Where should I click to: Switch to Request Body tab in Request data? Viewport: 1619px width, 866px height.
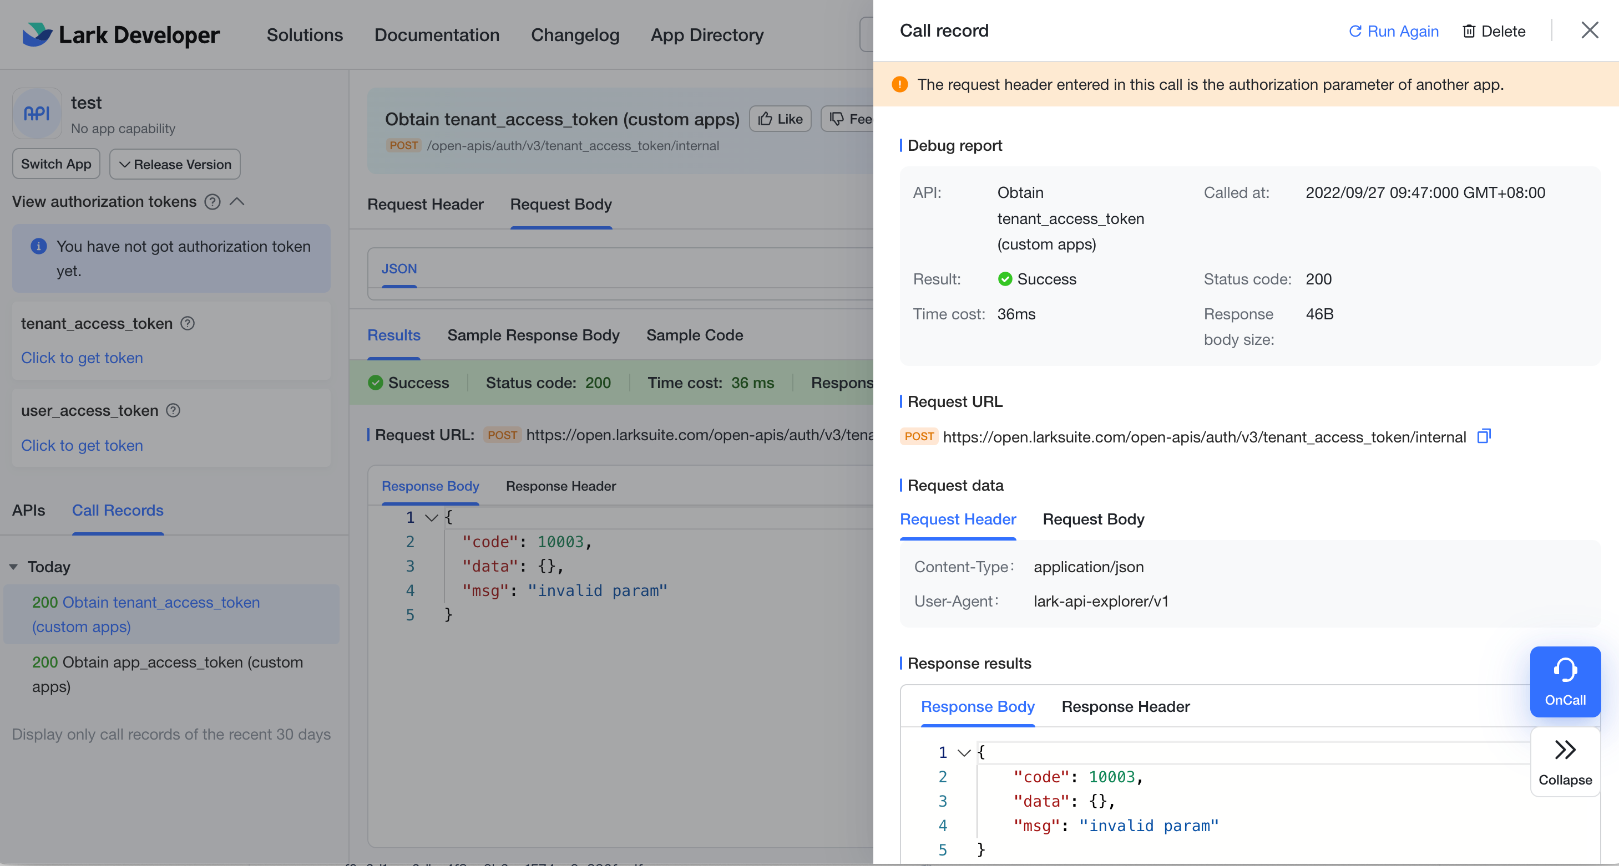click(1093, 519)
